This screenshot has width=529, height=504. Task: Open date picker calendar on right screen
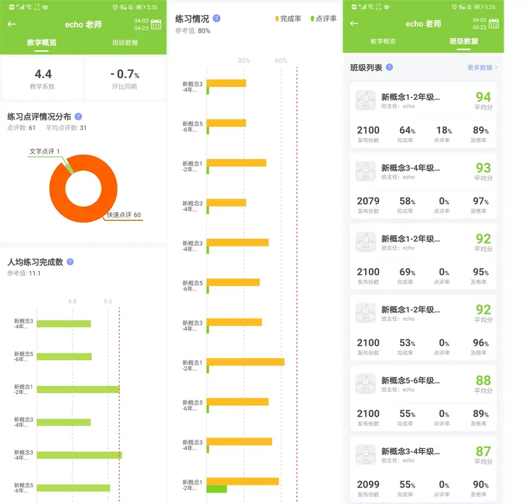[x=493, y=24]
